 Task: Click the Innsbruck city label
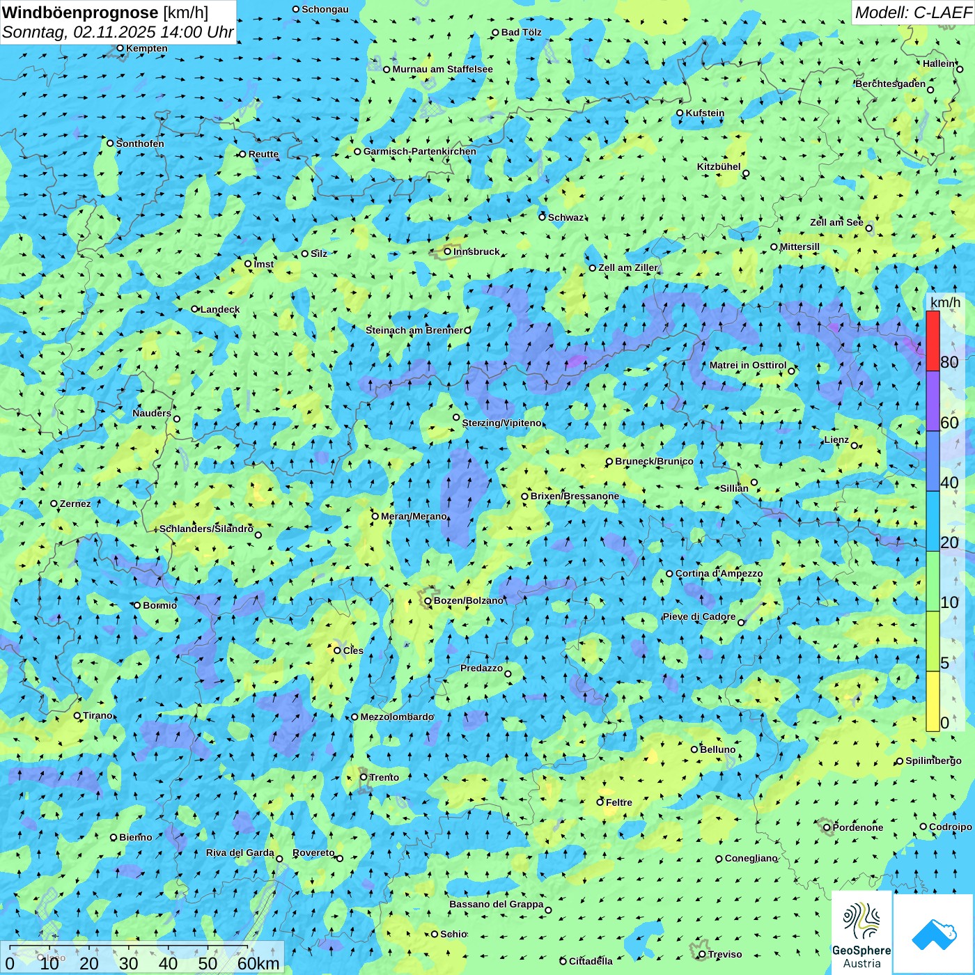[476, 251]
